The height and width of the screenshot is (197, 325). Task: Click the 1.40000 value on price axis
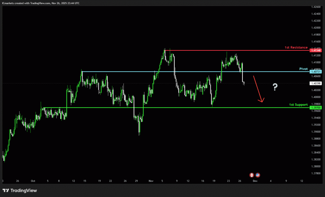pyautogui.click(x=316, y=97)
